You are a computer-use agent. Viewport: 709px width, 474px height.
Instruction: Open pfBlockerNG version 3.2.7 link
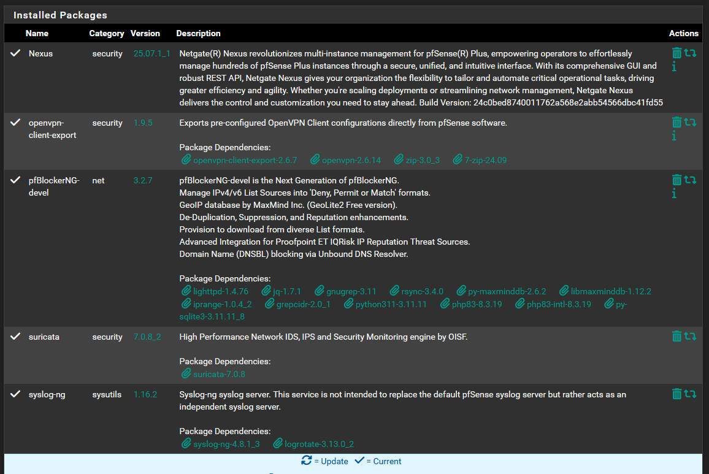coord(143,180)
